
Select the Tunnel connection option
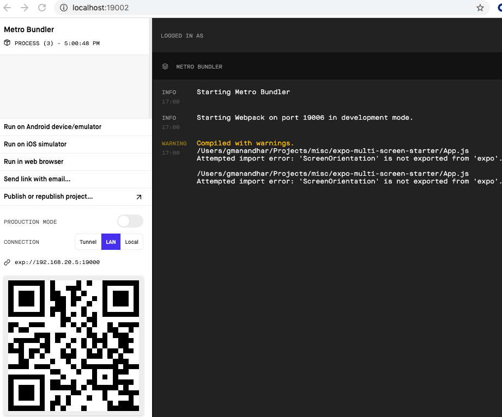tap(88, 242)
